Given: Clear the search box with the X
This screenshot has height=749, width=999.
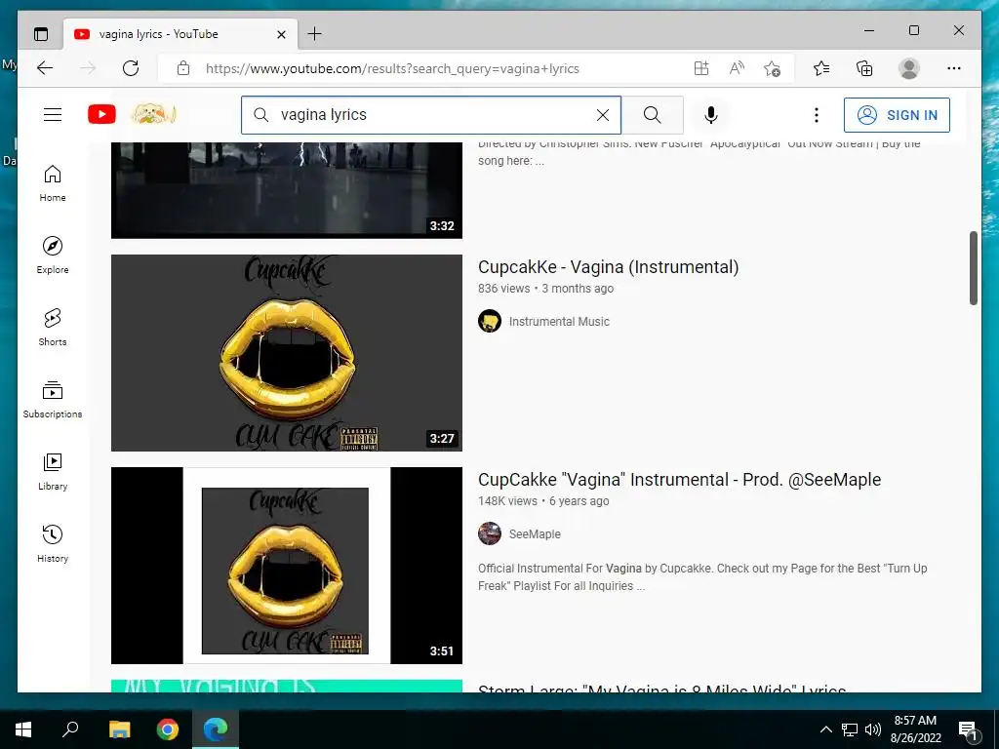Looking at the screenshot, I should tap(603, 115).
